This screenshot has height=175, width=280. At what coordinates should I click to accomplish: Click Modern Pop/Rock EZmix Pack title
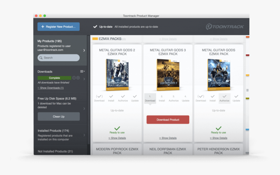[117, 151]
